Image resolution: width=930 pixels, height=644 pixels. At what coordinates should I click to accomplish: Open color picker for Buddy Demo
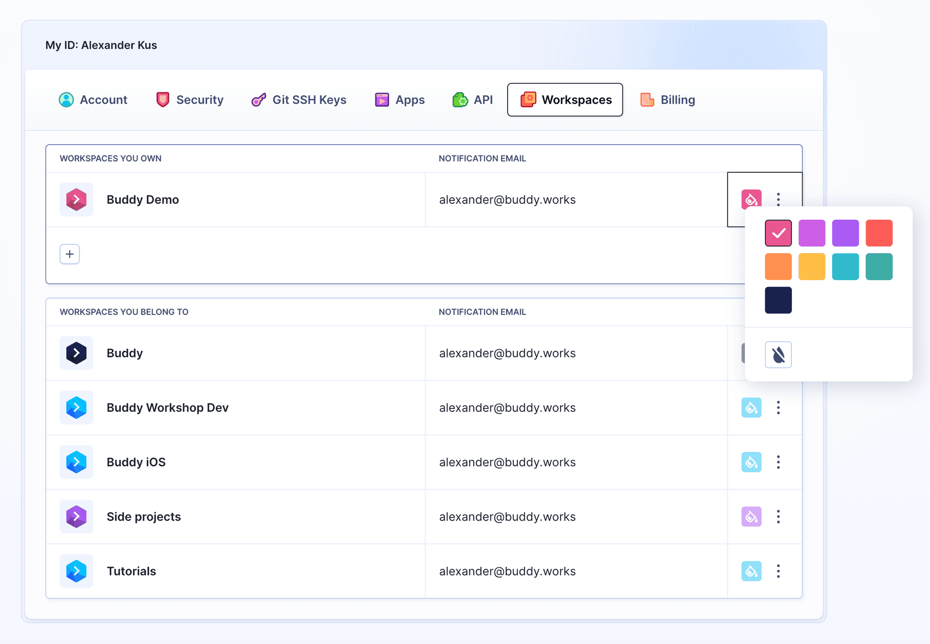coord(751,199)
